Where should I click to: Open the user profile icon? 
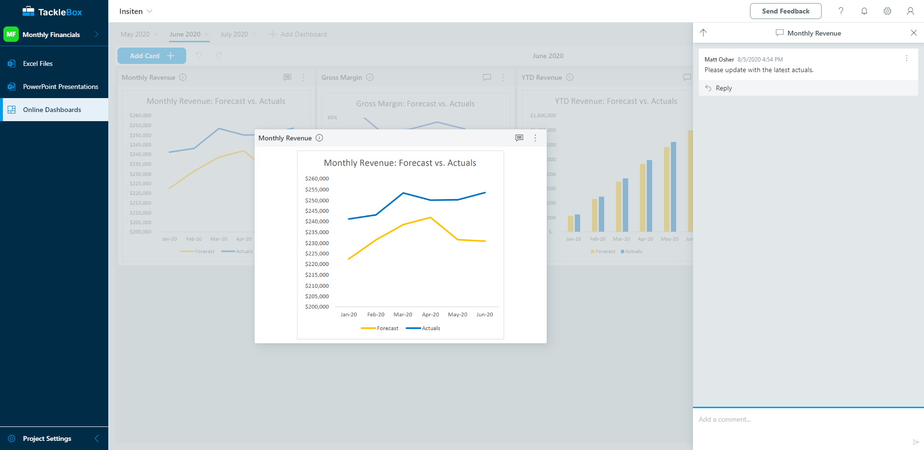coord(911,11)
